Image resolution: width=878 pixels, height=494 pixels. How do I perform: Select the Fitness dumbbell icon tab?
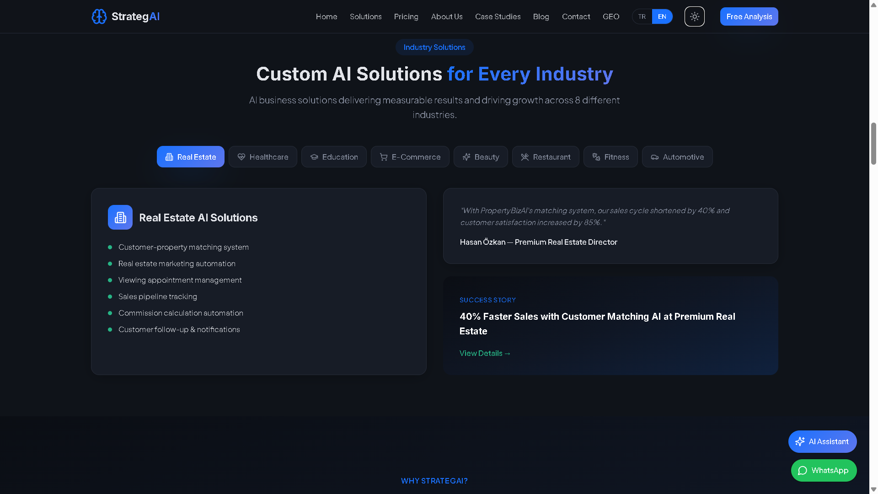[610, 157]
